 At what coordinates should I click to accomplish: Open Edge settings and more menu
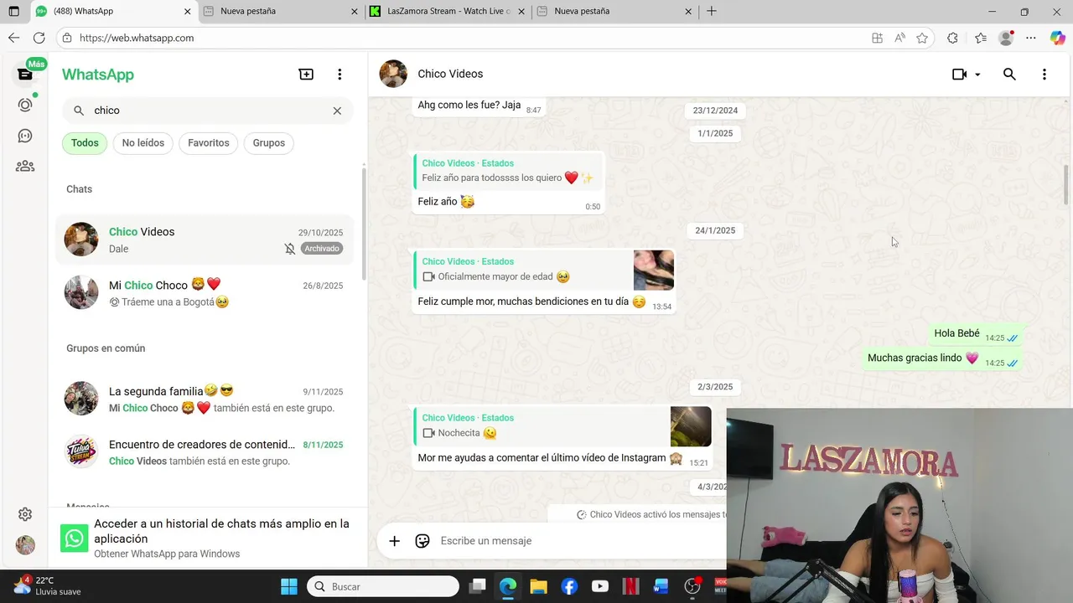pyautogui.click(x=1031, y=38)
